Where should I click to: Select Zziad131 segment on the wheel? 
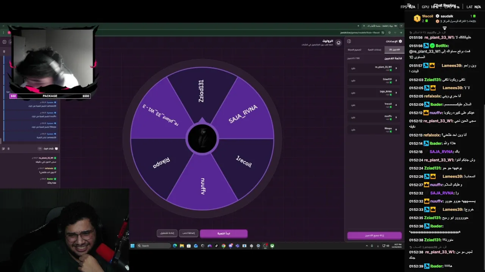click(202, 91)
